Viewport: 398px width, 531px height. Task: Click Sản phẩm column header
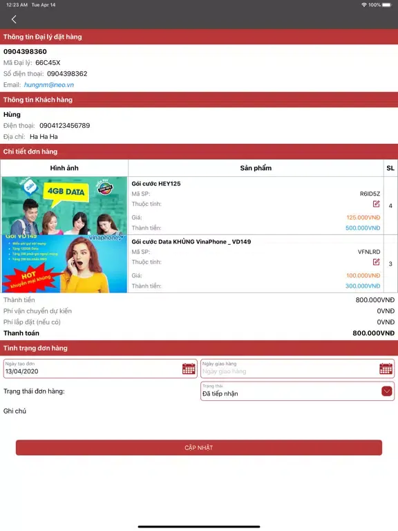[256, 168]
